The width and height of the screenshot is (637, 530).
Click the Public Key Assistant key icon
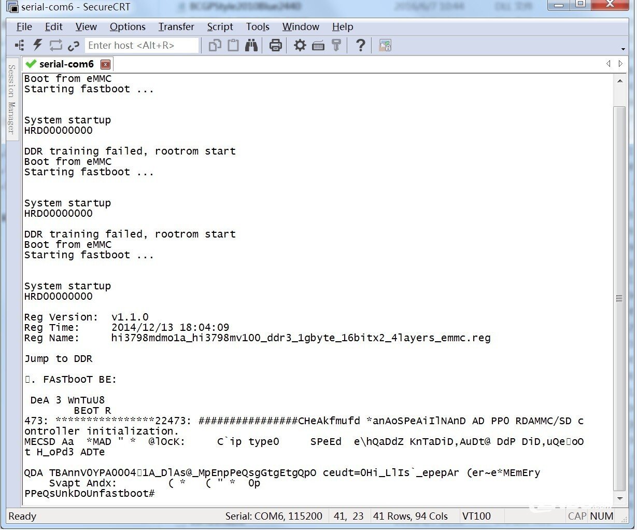pos(336,46)
